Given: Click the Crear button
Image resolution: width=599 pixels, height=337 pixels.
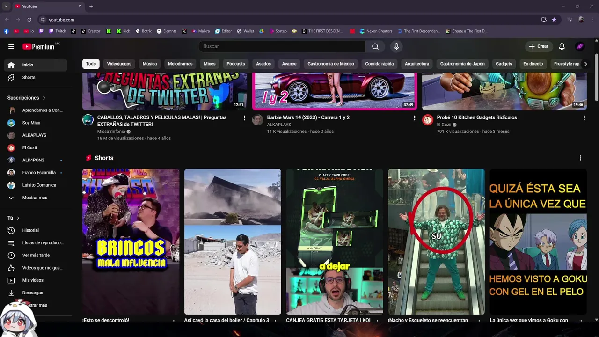Looking at the screenshot, I should click(539, 46).
